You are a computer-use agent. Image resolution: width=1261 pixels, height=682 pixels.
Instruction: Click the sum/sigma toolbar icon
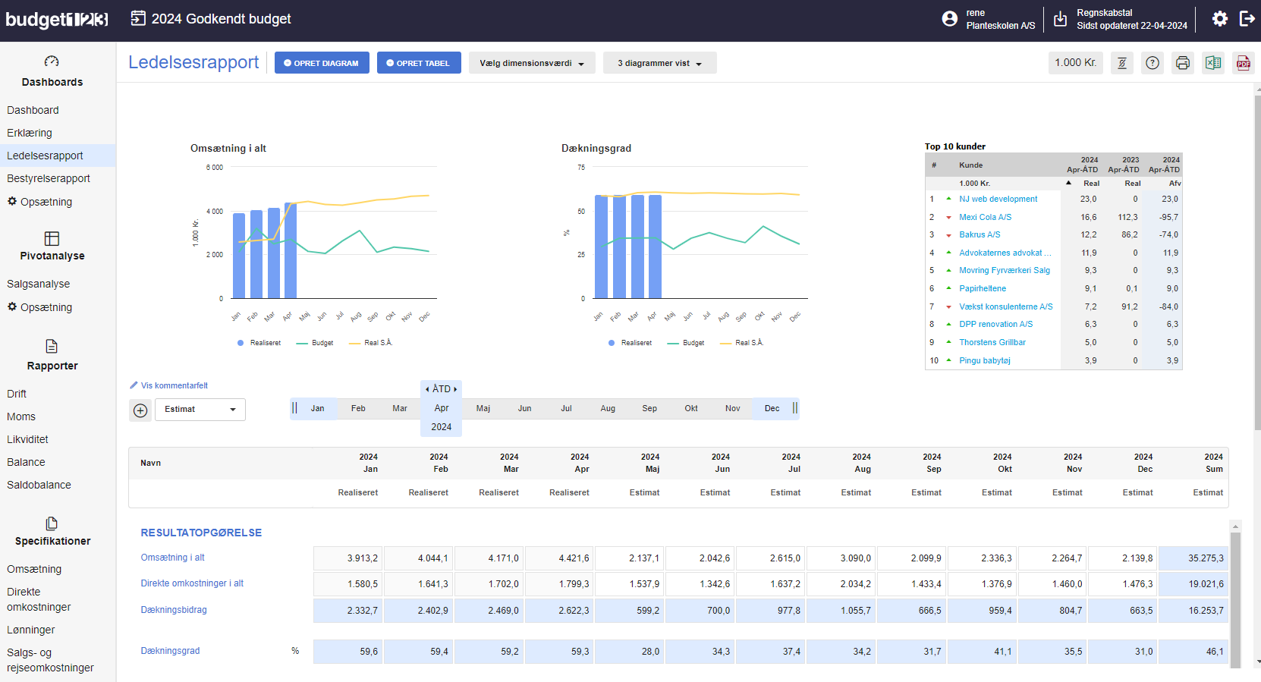(x=1122, y=63)
